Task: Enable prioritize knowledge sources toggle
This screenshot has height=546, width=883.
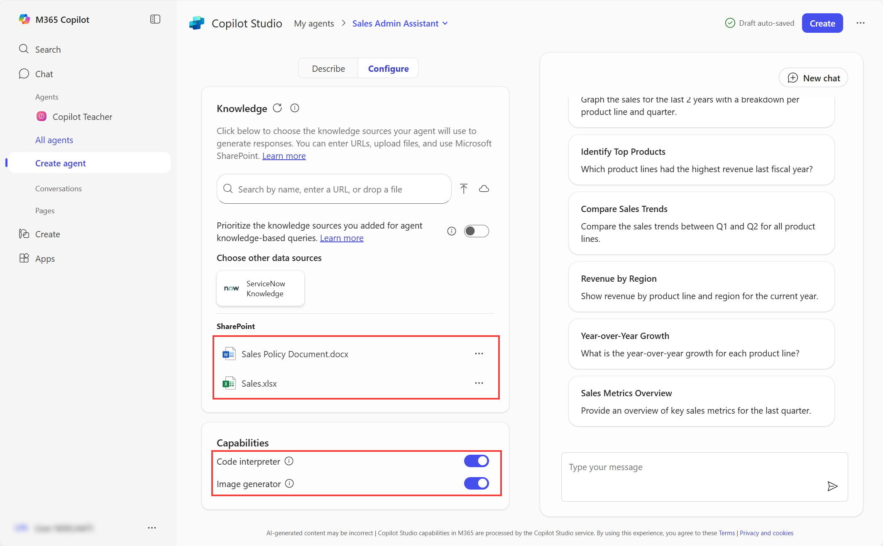Action: (476, 231)
